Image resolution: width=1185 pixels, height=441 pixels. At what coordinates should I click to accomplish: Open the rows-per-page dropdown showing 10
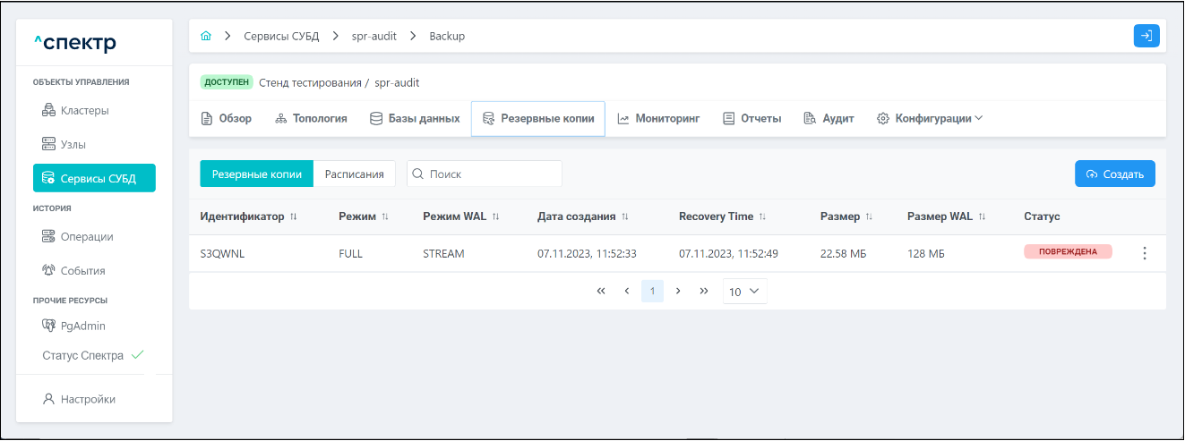pos(744,292)
